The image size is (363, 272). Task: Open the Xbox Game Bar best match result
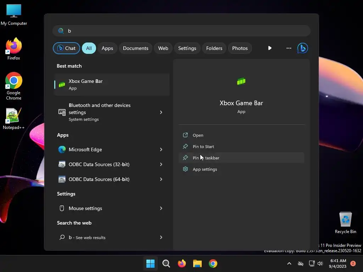coord(112,84)
